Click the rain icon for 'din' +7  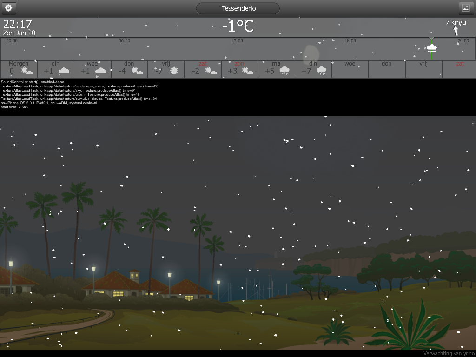pos(321,71)
